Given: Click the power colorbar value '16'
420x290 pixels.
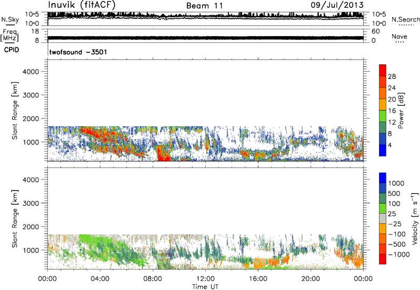Looking at the screenshot, I should click(x=392, y=111).
